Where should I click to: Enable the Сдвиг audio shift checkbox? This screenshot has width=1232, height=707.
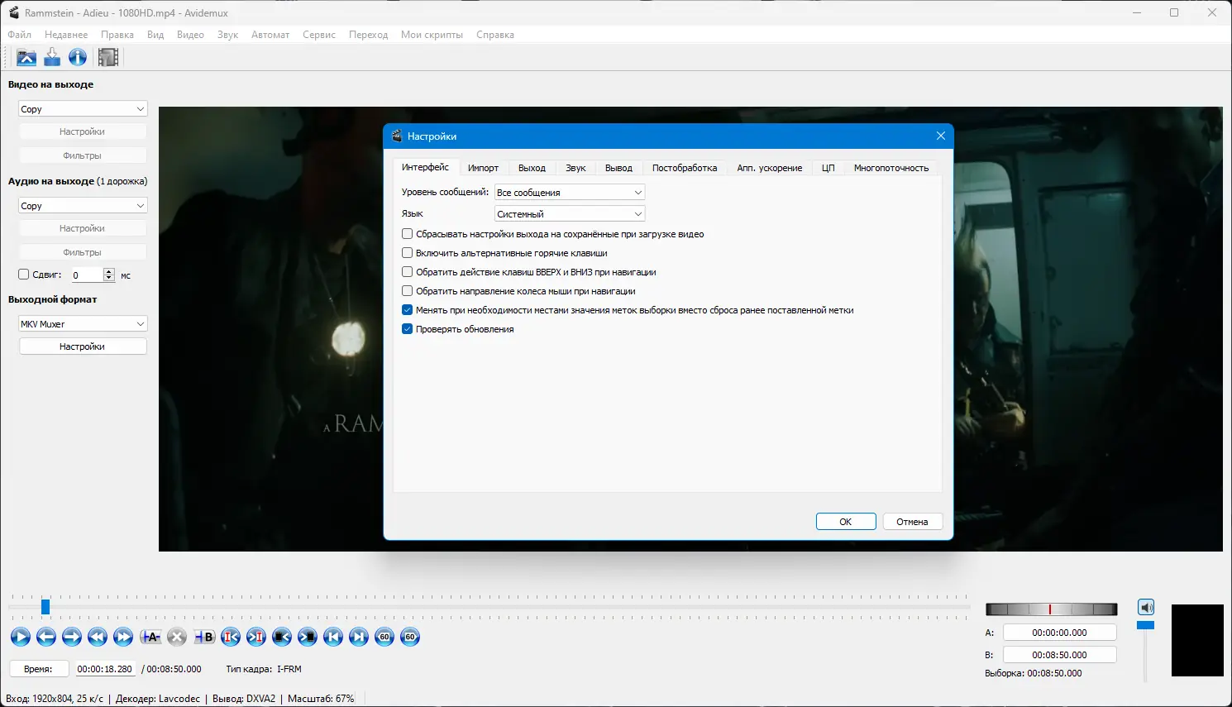(23, 275)
